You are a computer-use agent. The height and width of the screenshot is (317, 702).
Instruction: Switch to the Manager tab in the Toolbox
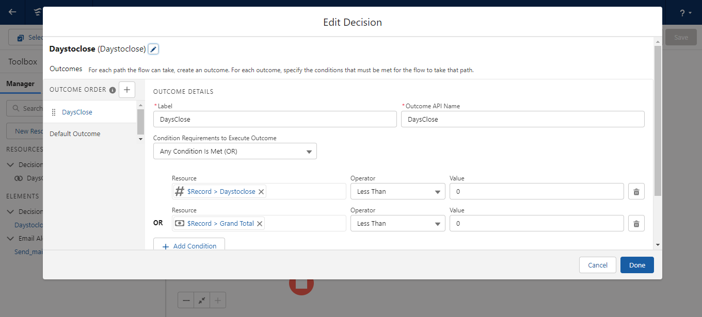pyautogui.click(x=21, y=84)
